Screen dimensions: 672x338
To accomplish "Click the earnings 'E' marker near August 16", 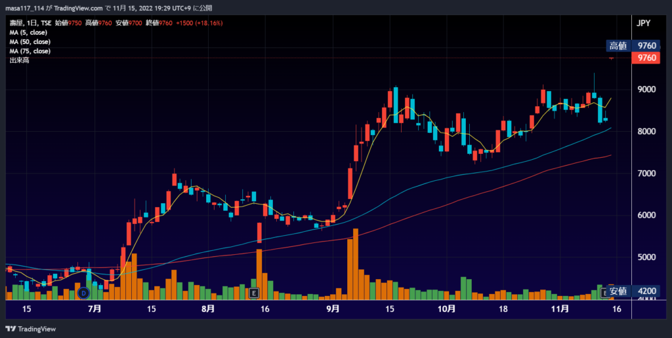I will pos(255,293).
